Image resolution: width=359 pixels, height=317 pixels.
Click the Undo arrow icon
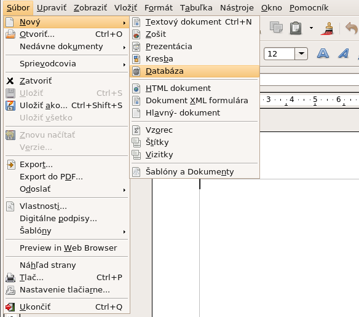(x=352, y=28)
